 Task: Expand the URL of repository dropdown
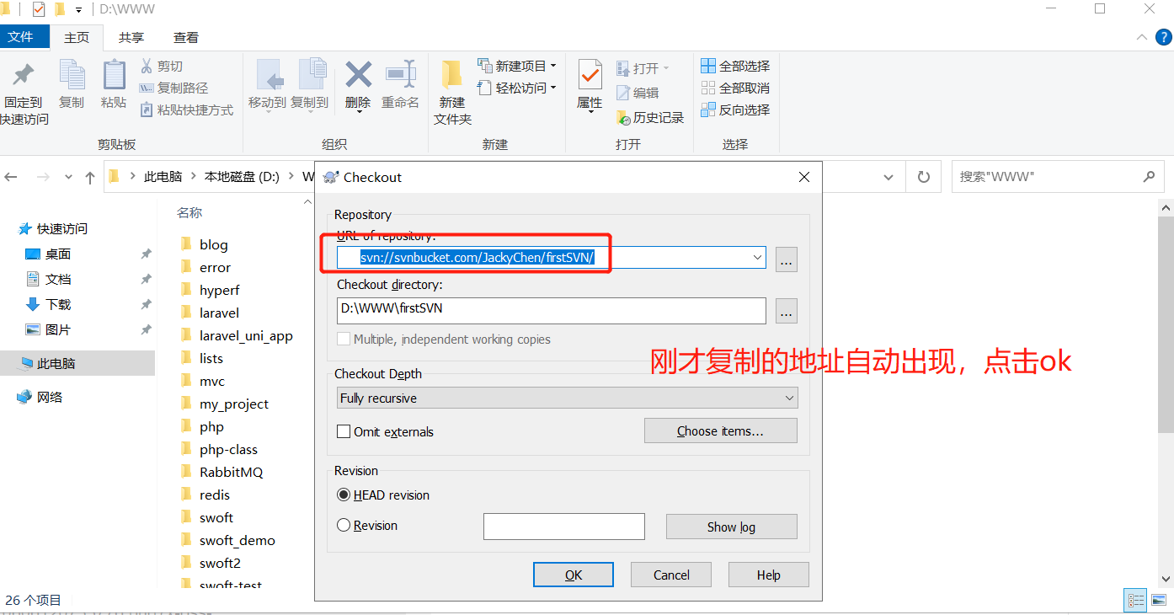tap(756, 258)
